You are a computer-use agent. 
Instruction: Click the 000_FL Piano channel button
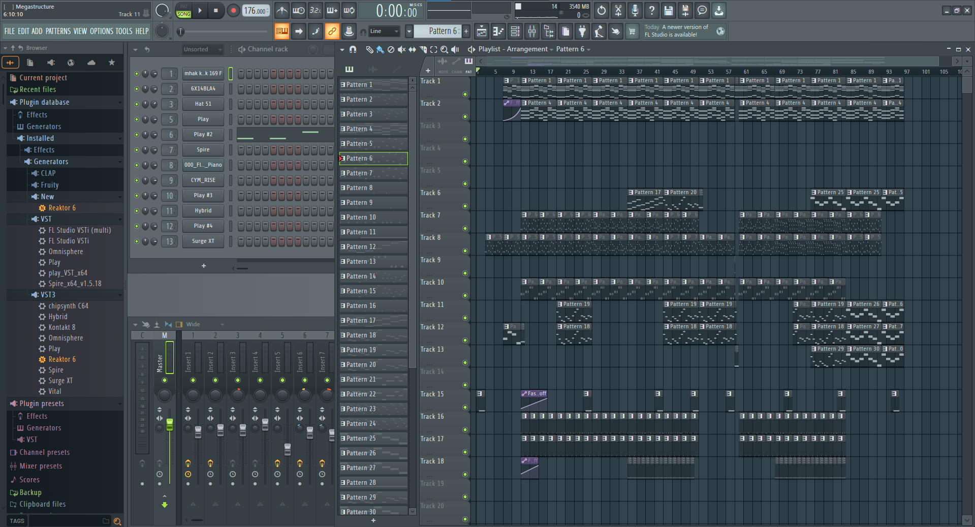[x=203, y=165]
